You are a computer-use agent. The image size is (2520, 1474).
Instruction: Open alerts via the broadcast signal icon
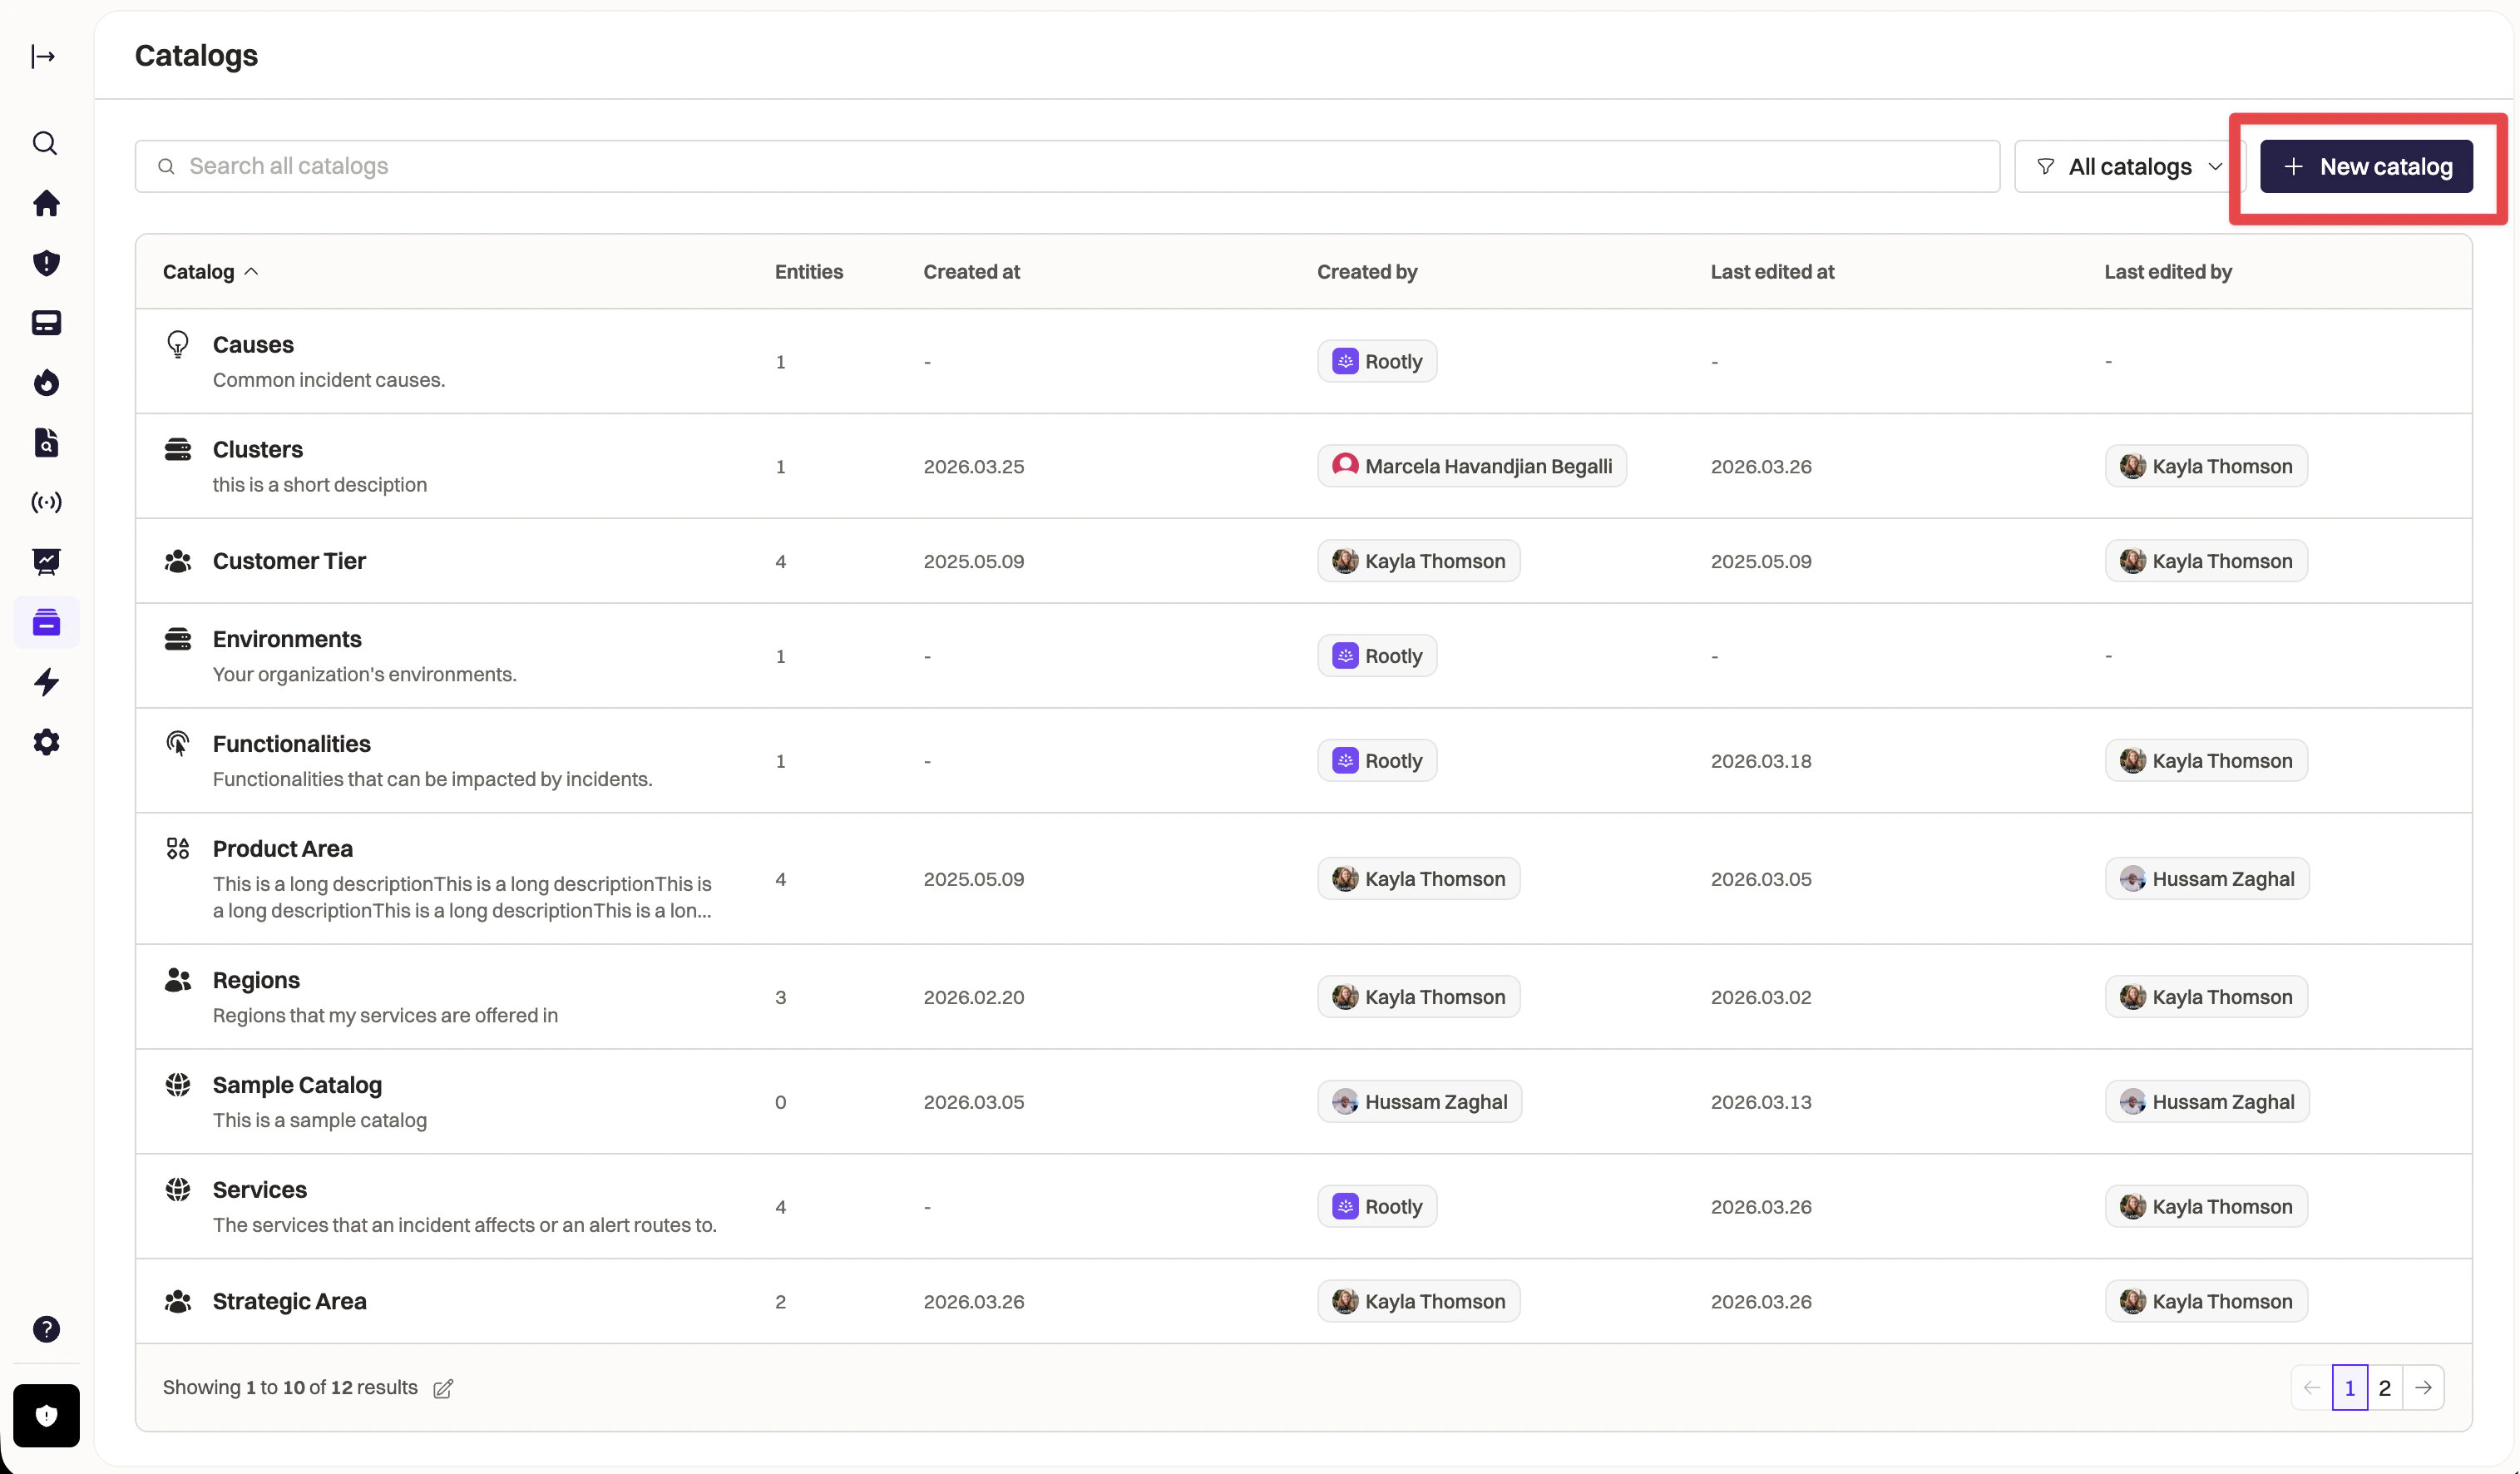click(46, 502)
